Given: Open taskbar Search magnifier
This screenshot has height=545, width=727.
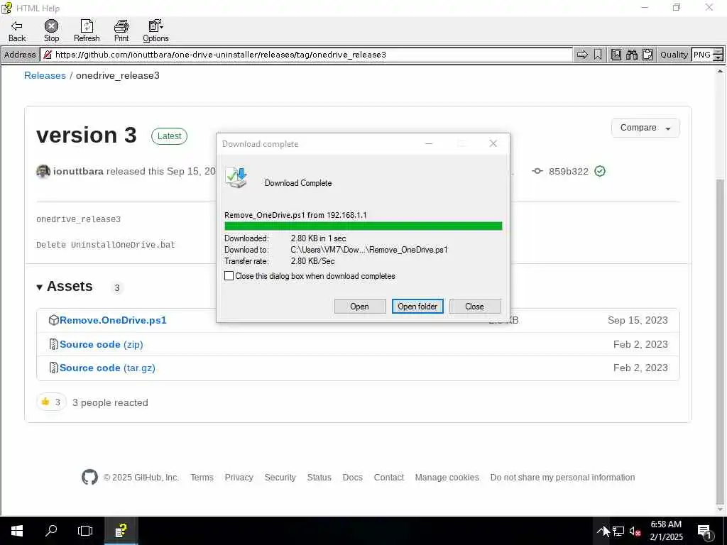Looking at the screenshot, I should coord(51,531).
